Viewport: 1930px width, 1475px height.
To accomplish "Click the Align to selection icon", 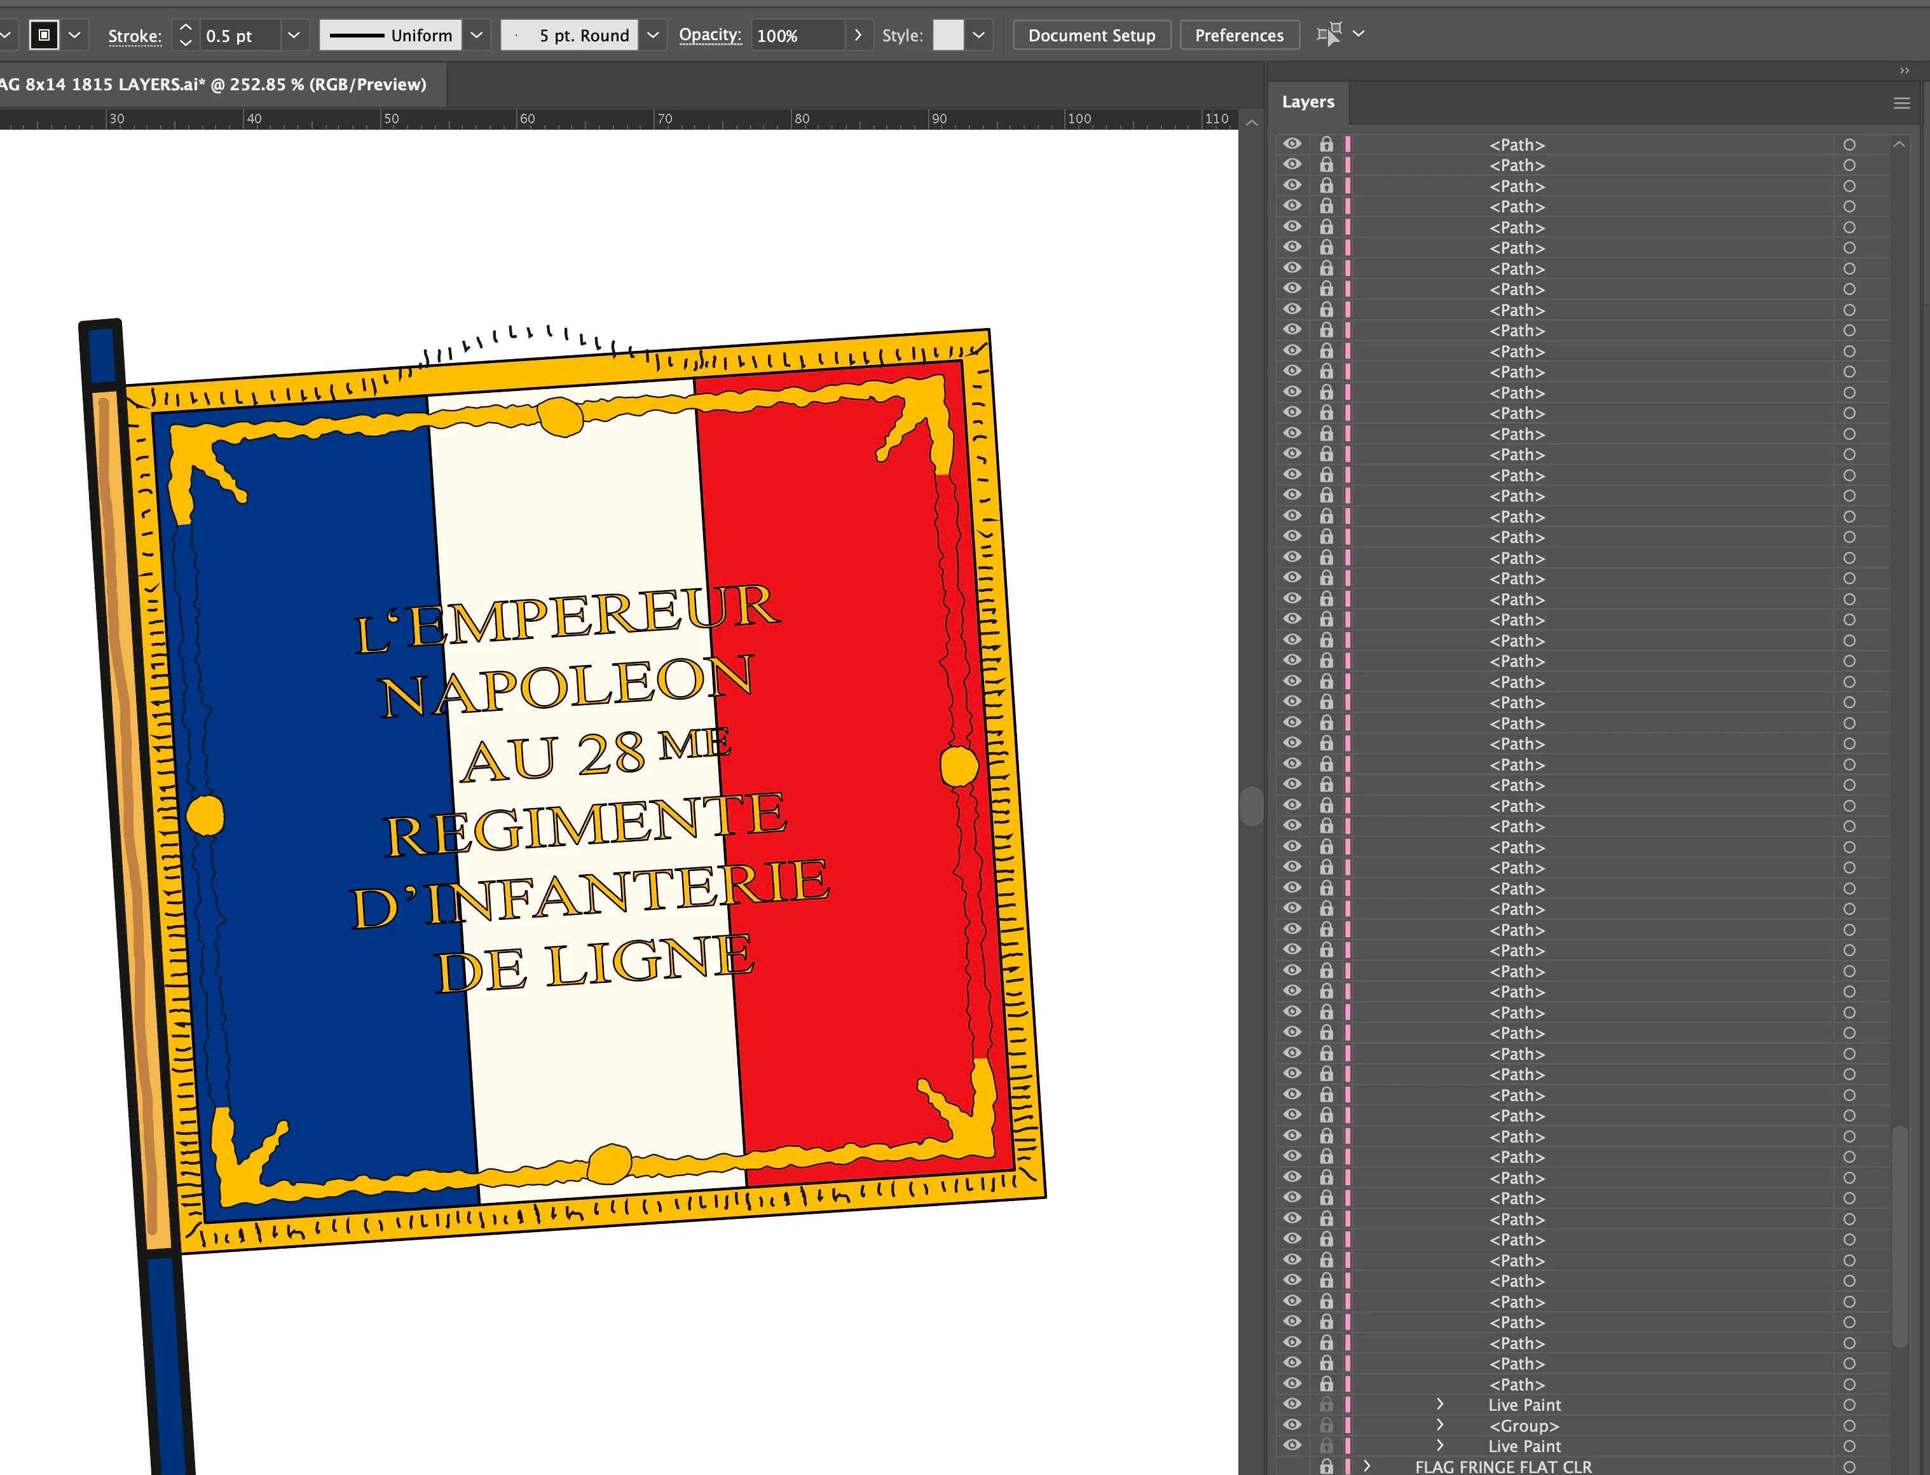I will [1329, 34].
